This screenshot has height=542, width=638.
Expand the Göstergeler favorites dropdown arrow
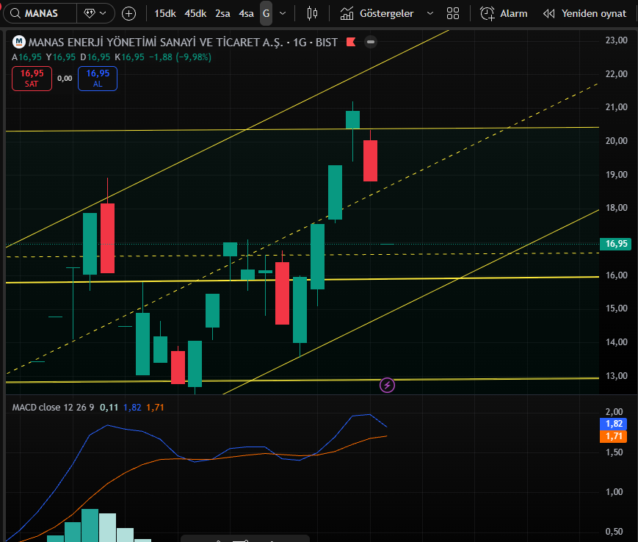pos(430,13)
